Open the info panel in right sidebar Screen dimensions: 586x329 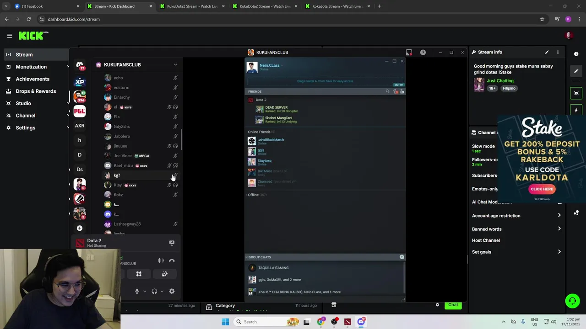click(576, 54)
